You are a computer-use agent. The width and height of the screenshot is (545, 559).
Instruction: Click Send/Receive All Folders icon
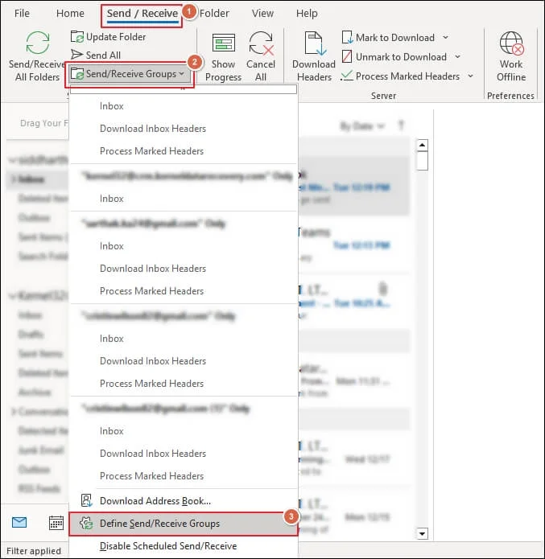coord(38,43)
